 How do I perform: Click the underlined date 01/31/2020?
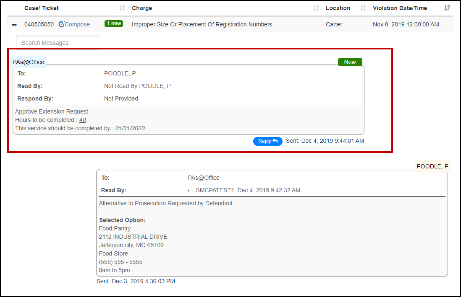[130, 128]
